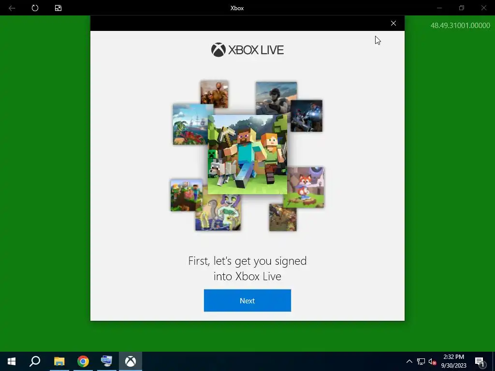Click the Xbox logo in dialog header
Screen dimensions: 495x371
(218, 50)
